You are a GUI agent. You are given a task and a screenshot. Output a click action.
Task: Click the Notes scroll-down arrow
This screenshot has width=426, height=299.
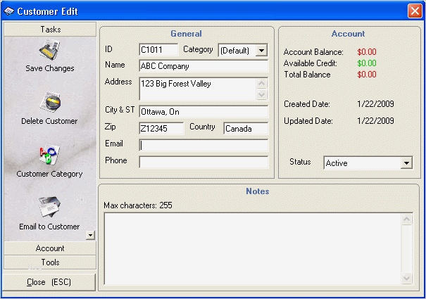click(x=407, y=278)
